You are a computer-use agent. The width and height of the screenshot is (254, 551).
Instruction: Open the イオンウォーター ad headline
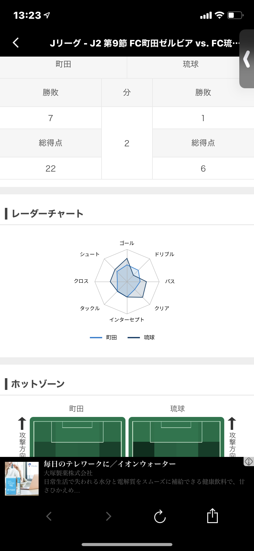pyautogui.click(x=110, y=464)
